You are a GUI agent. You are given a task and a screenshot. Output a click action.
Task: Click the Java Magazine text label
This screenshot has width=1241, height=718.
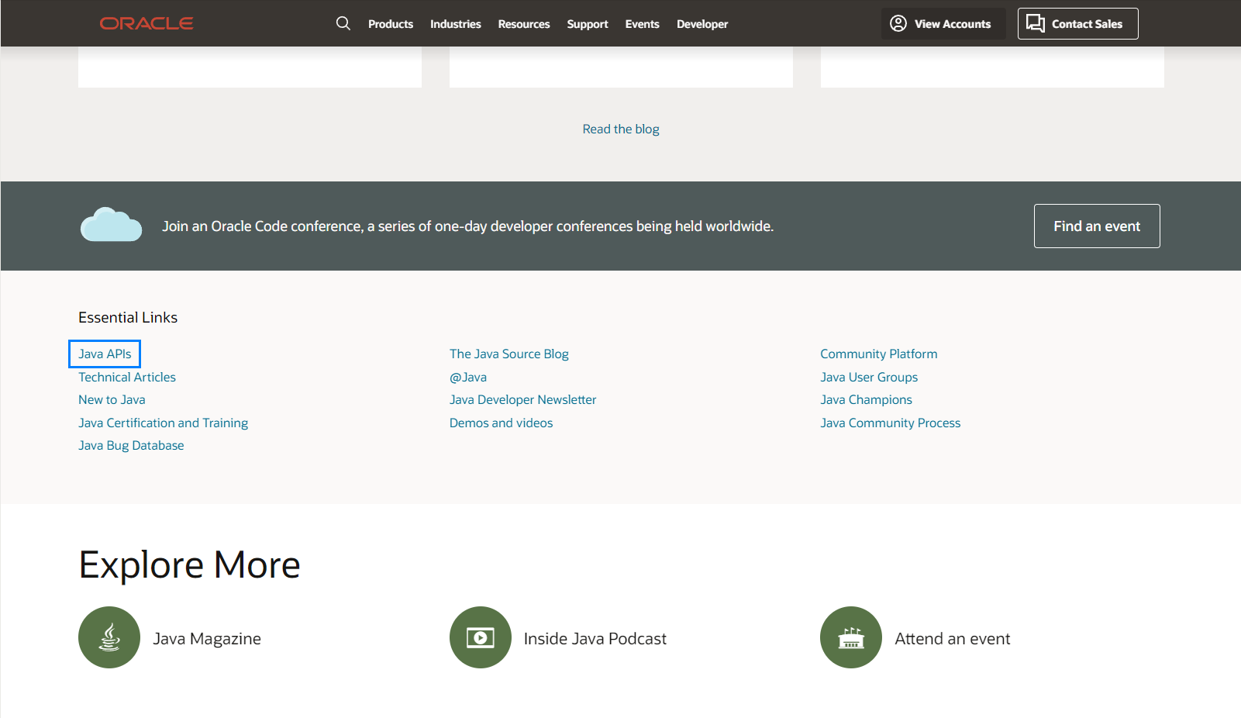click(x=207, y=638)
